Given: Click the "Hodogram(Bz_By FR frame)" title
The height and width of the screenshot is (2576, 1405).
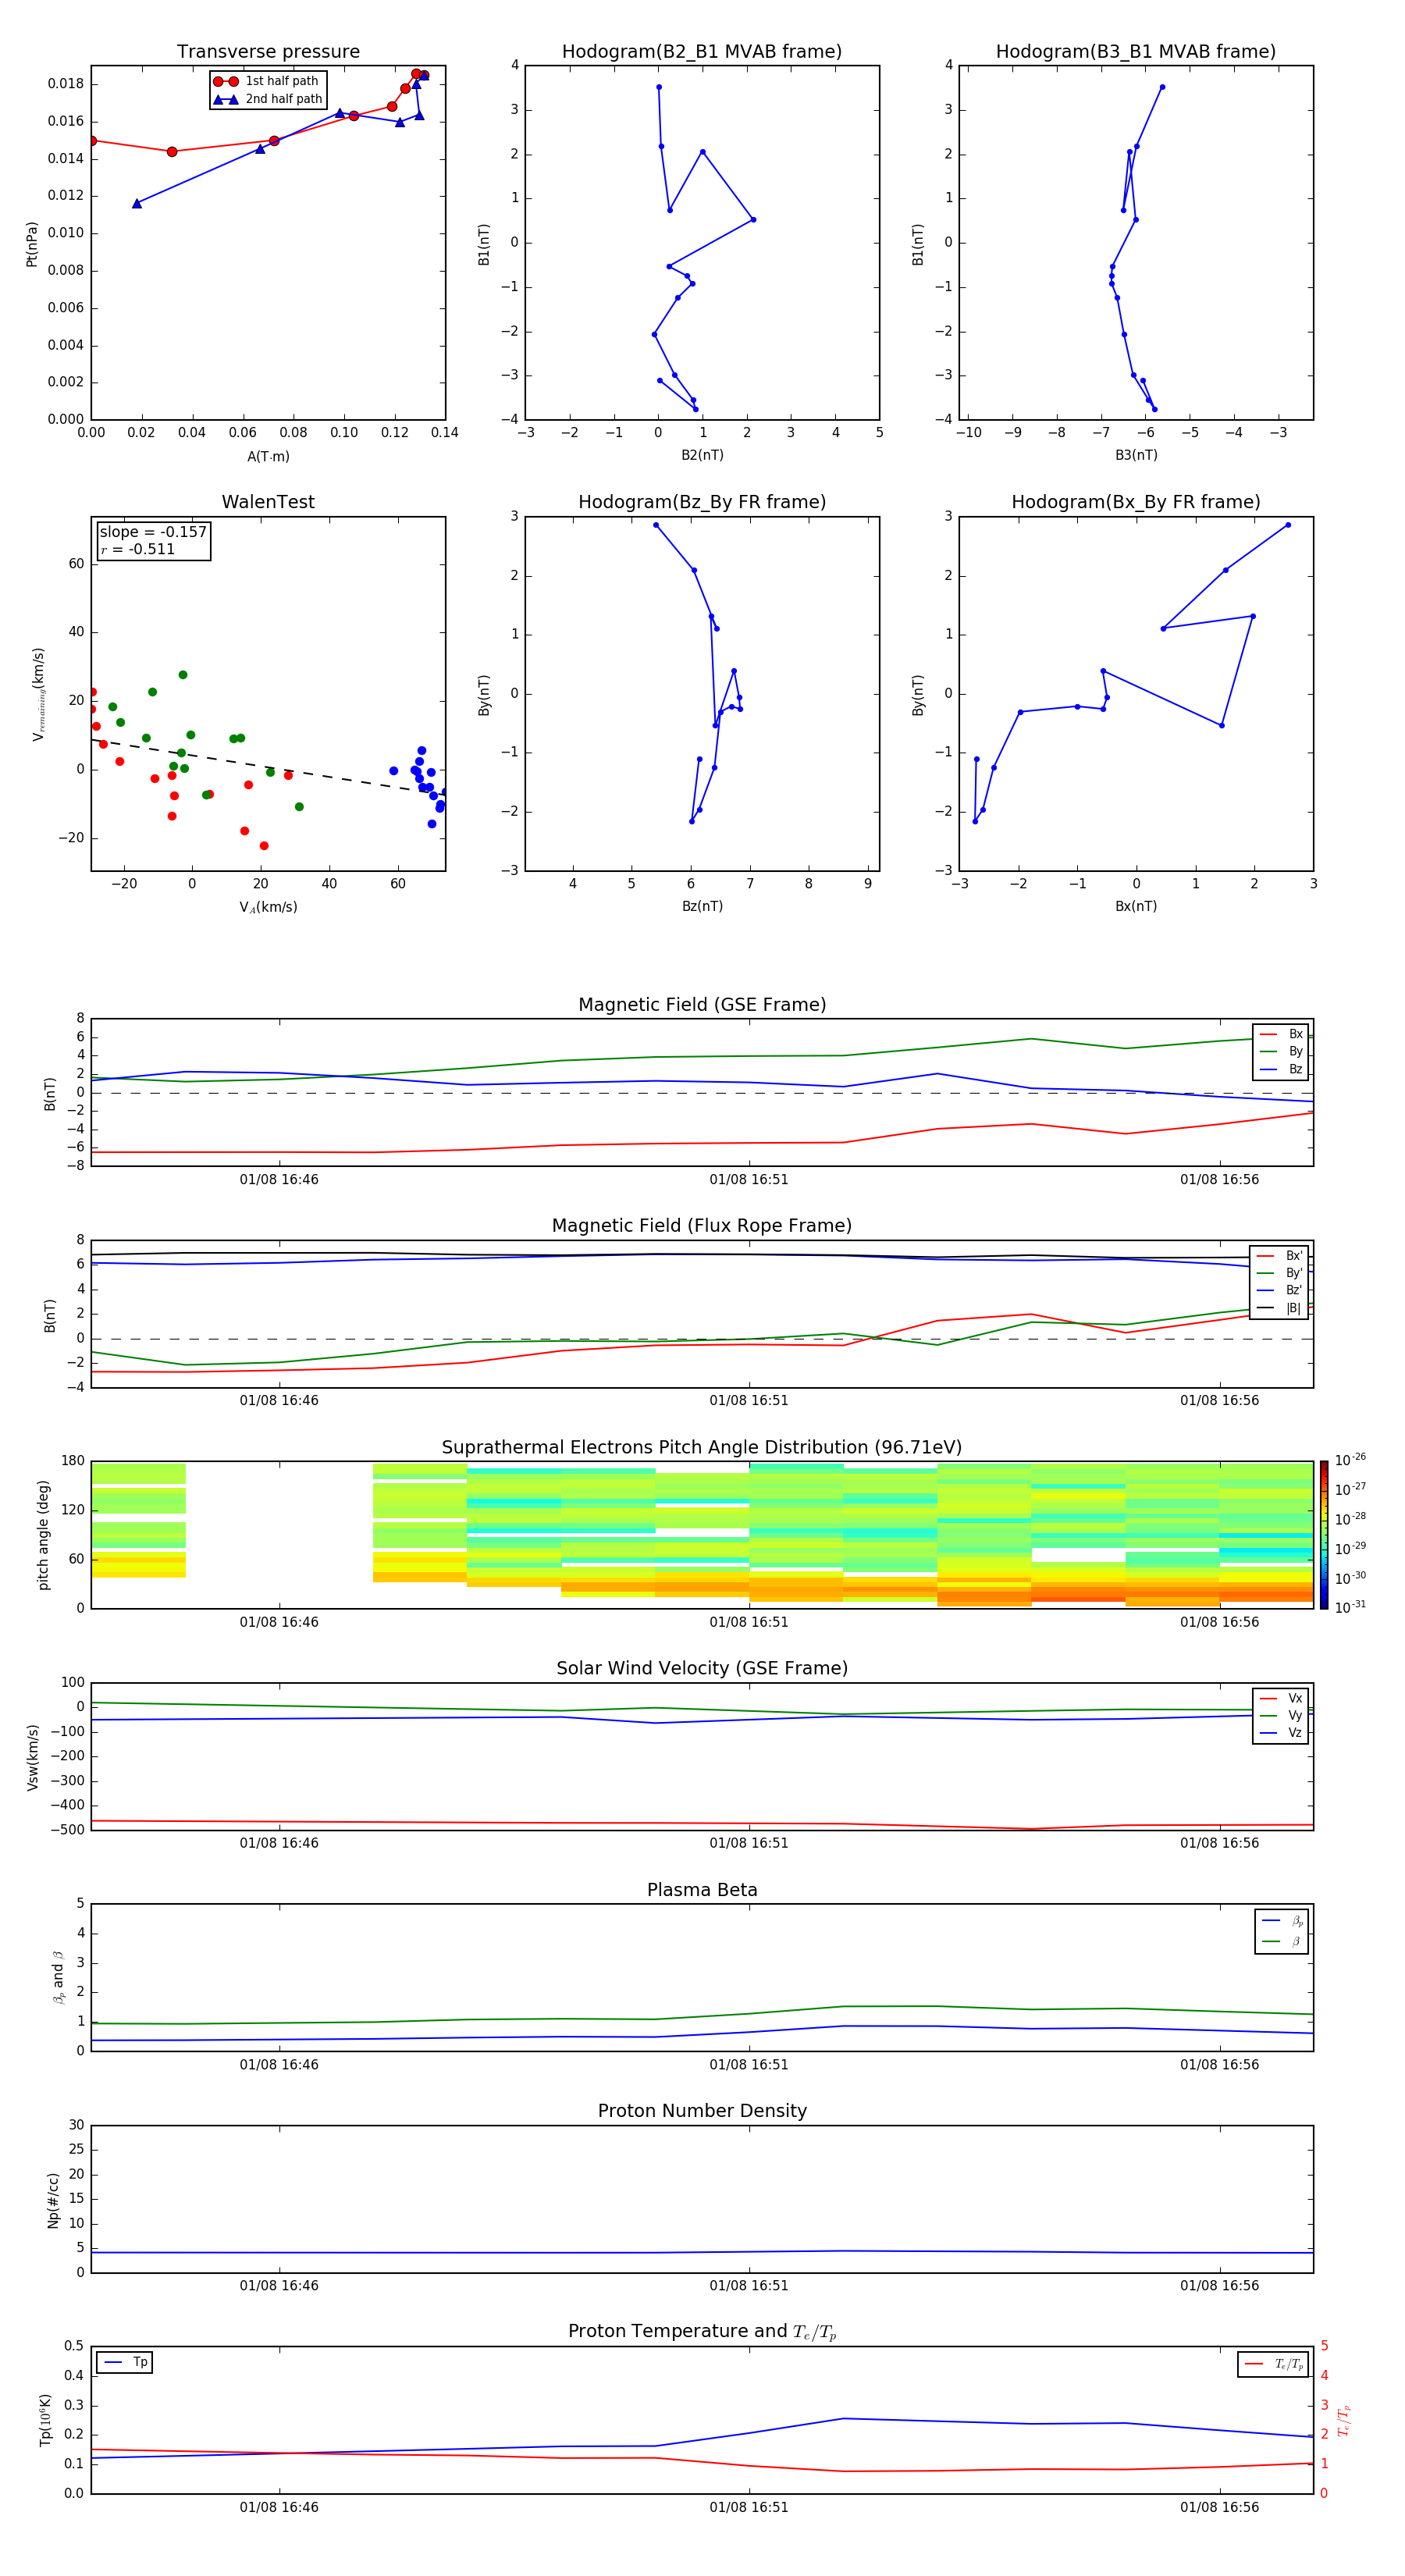Looking at the screenshot, I should coord(702,502).
